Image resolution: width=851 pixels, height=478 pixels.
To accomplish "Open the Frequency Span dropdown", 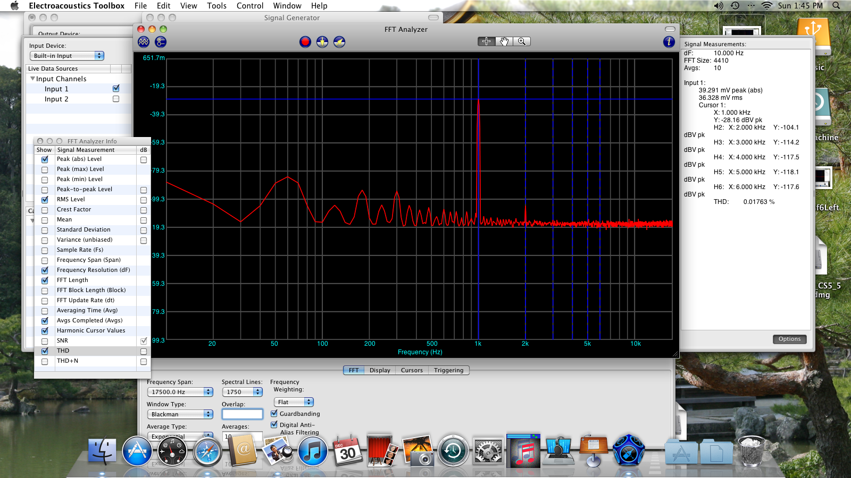I will (x=180, y=392).
